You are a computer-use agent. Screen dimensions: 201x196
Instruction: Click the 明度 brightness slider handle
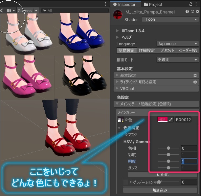pos(168,161)
